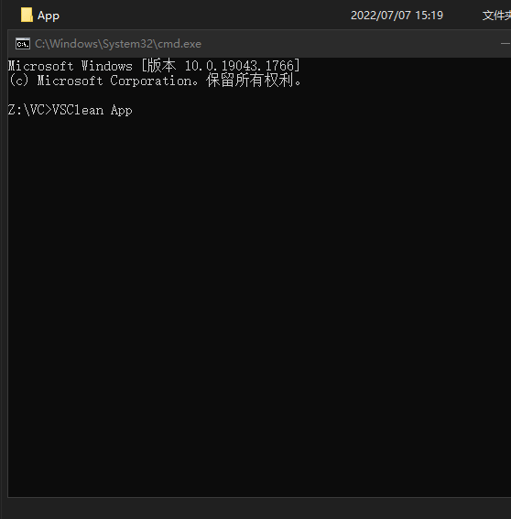The width and height of the screenshot is (511, 519).
Task: Click the 10.0.19043.1766 version number
Action: point(239,66)
